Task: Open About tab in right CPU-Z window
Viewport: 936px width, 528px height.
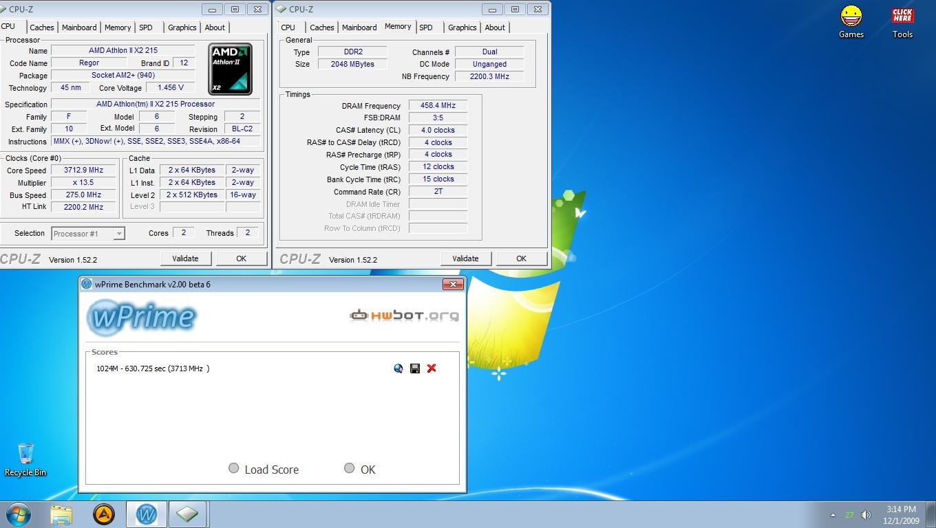Action: (495, 27)
